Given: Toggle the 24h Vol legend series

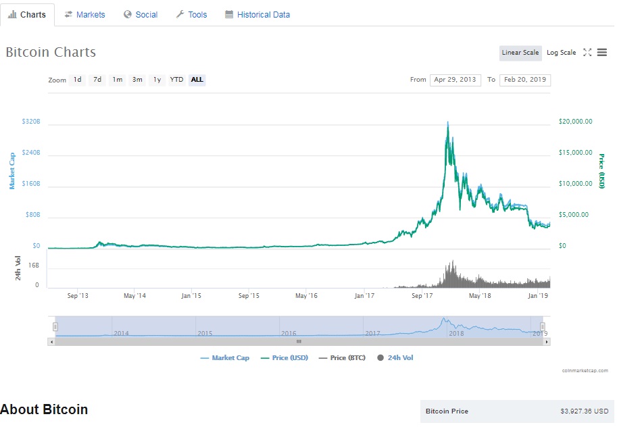Looking at the screenshot, I should click(x=395, y=358).
